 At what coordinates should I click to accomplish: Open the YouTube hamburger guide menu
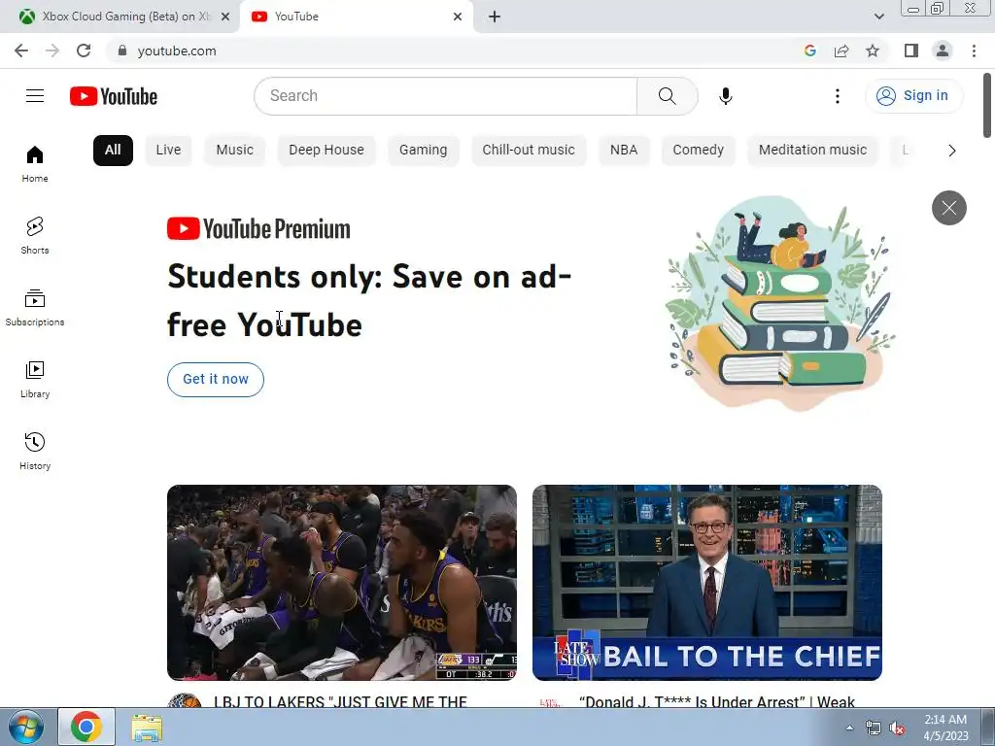coord(35,96)
